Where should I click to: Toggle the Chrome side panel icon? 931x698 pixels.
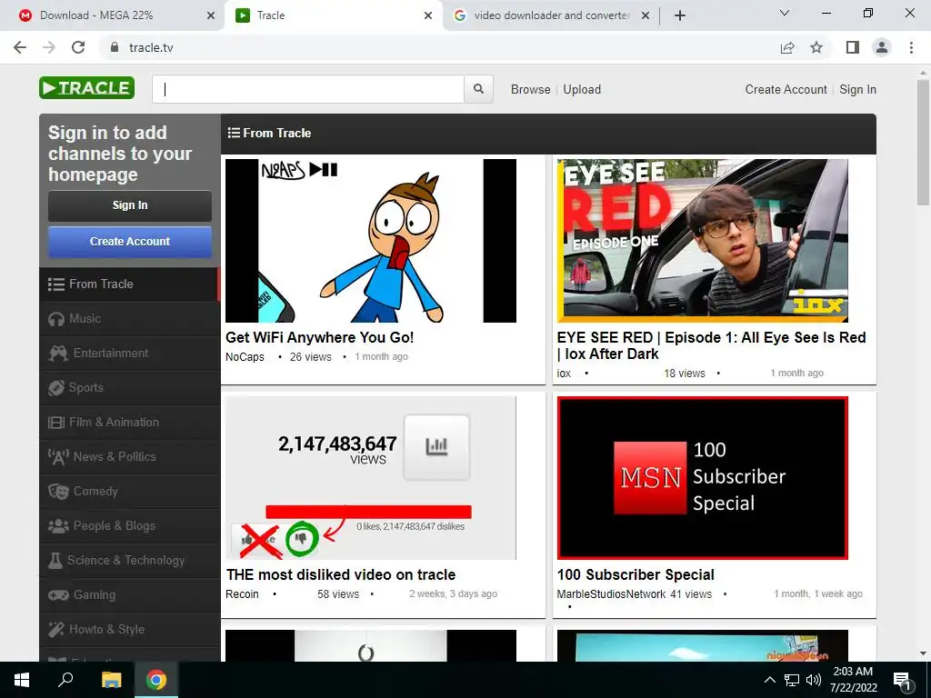tap(853, 47)
